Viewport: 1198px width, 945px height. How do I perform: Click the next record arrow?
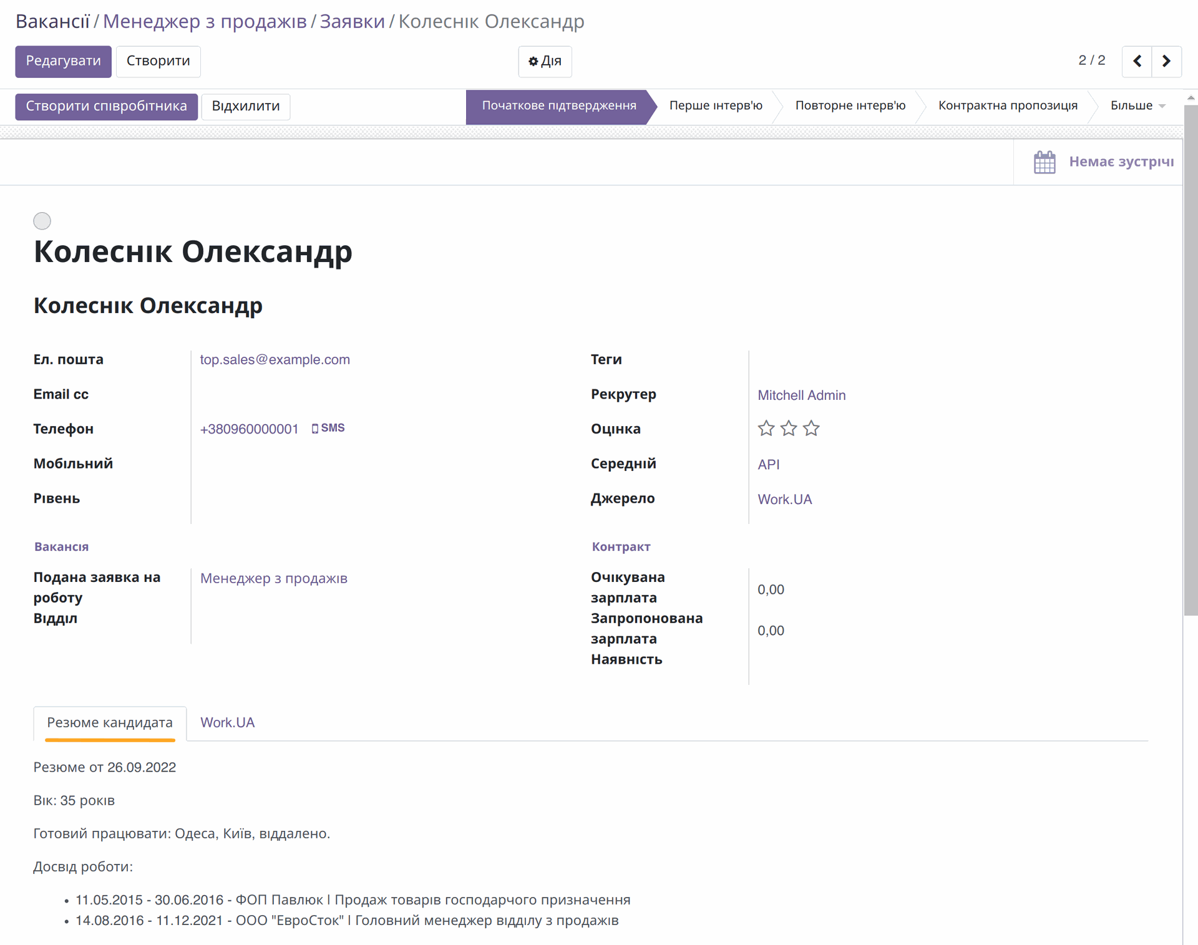point(1166,61)
